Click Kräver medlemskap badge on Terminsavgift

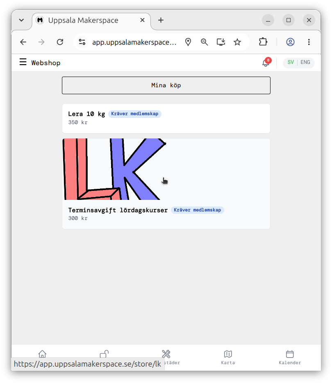(x=197, y=210)
